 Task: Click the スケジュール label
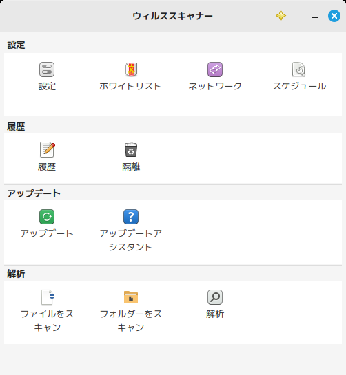click(x=300, y=86)
